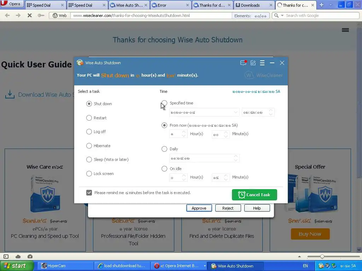Image resolution: width=362 pixels, height=271 pixels.
Task: Click the Help button
Action: [257, 208]
